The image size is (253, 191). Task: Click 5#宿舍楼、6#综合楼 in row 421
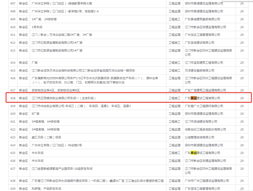(46, 122)
